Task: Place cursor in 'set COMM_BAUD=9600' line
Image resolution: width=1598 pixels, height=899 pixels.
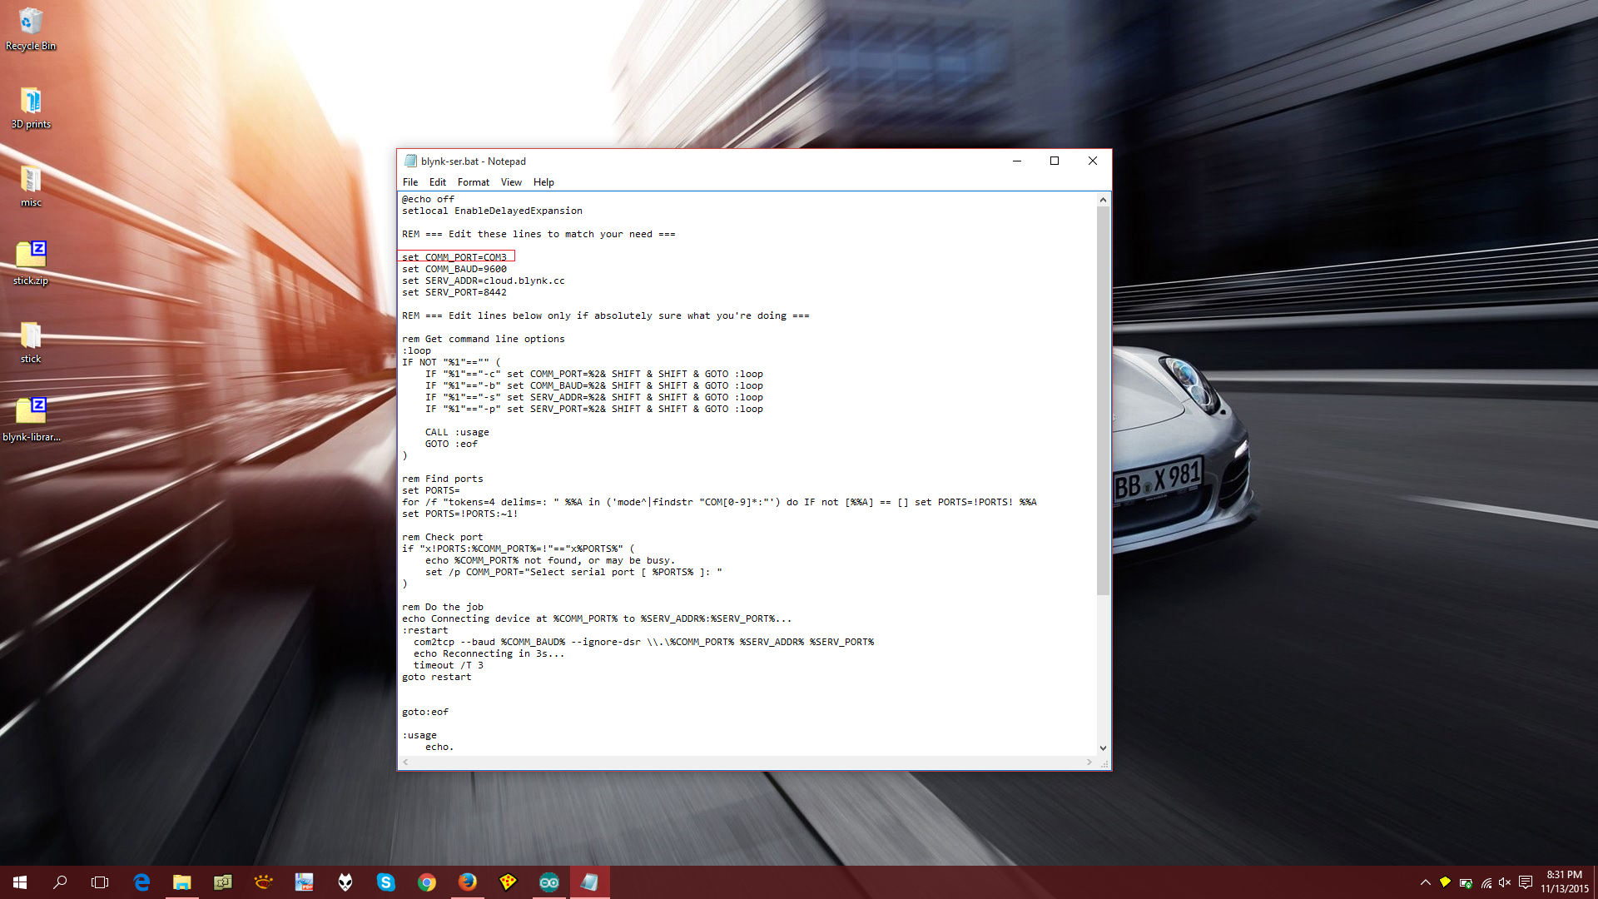Action: click(x=454, y=269)
